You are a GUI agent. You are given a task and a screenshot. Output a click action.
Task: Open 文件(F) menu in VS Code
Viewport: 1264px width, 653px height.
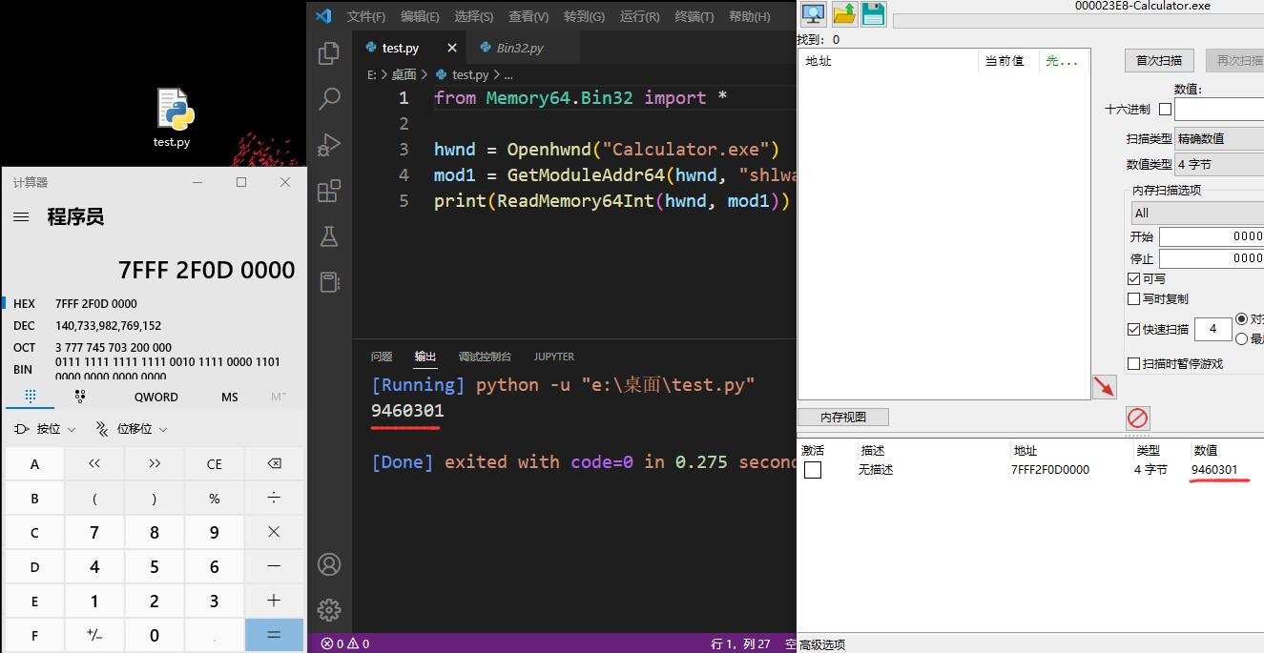point(366,16)
